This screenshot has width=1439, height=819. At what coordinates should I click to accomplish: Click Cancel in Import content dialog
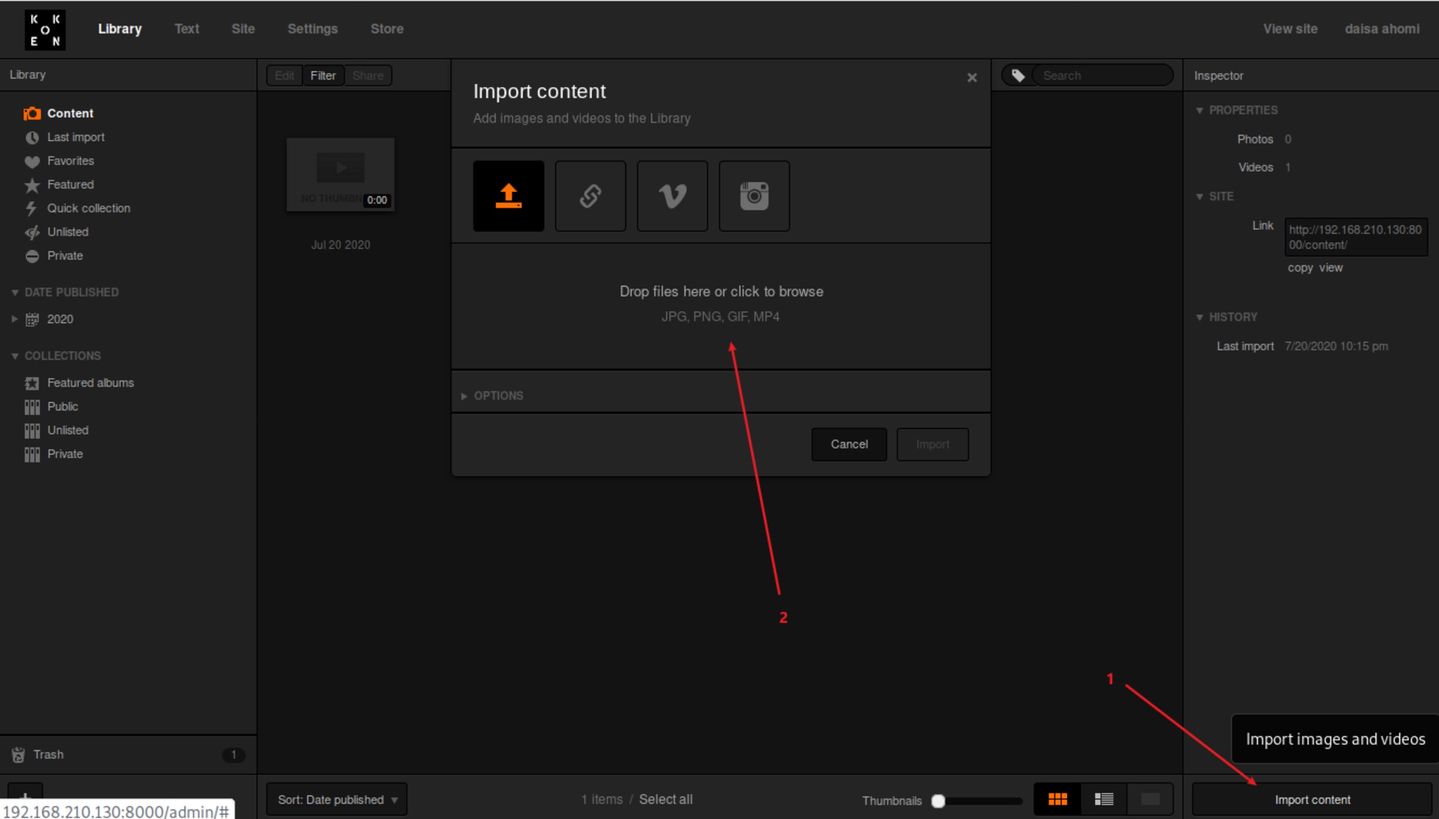[848, 444]
